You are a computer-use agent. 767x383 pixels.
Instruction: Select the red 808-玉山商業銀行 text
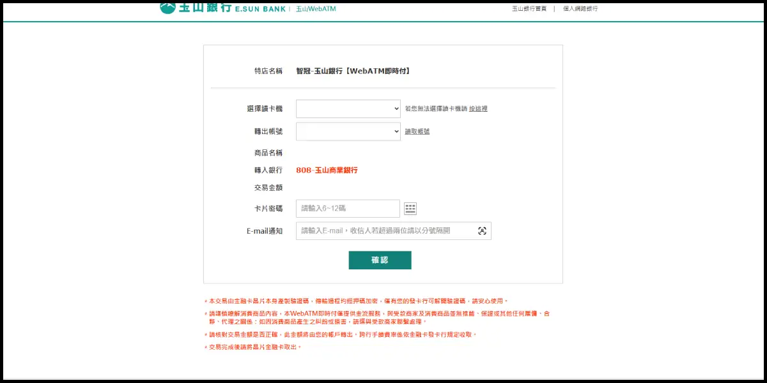[327, 170]
